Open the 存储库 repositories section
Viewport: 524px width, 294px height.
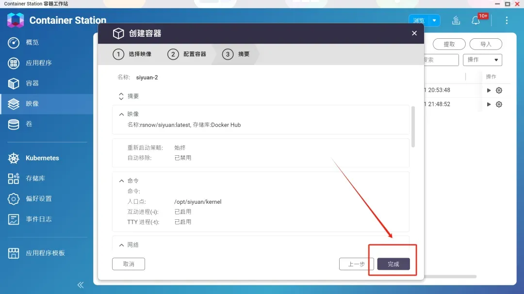(x=35, y=179)
